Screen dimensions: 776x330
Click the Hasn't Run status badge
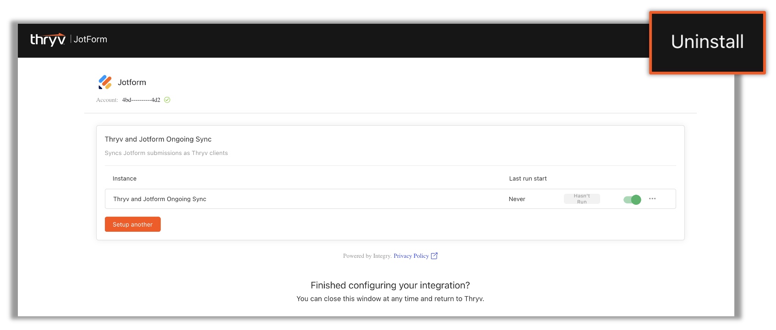[x=582, y=199]
